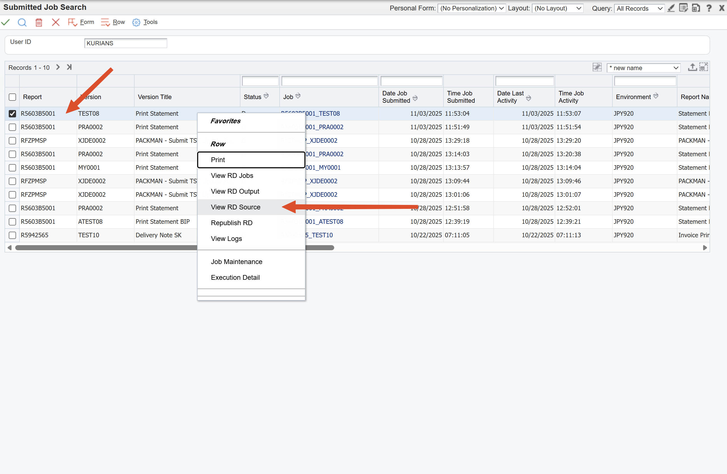Click the export grid data icon
The height and width of the screenshot is (474, 727).
692,67
